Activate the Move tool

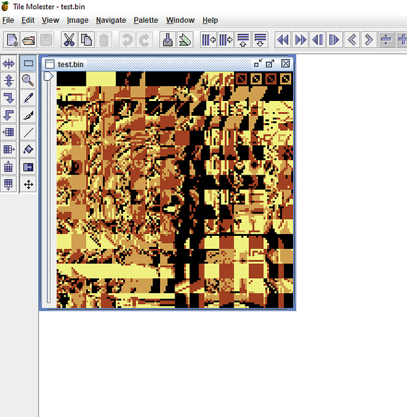[x=28, y=184]
